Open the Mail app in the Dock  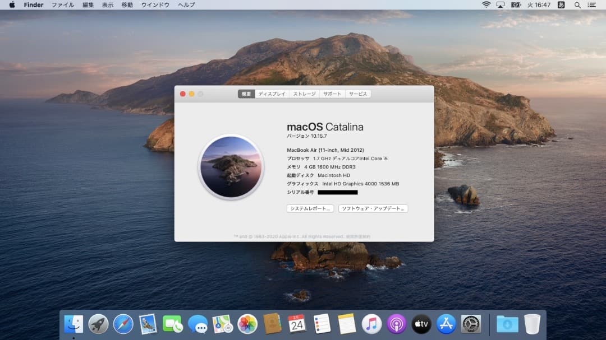click(148, 324)
